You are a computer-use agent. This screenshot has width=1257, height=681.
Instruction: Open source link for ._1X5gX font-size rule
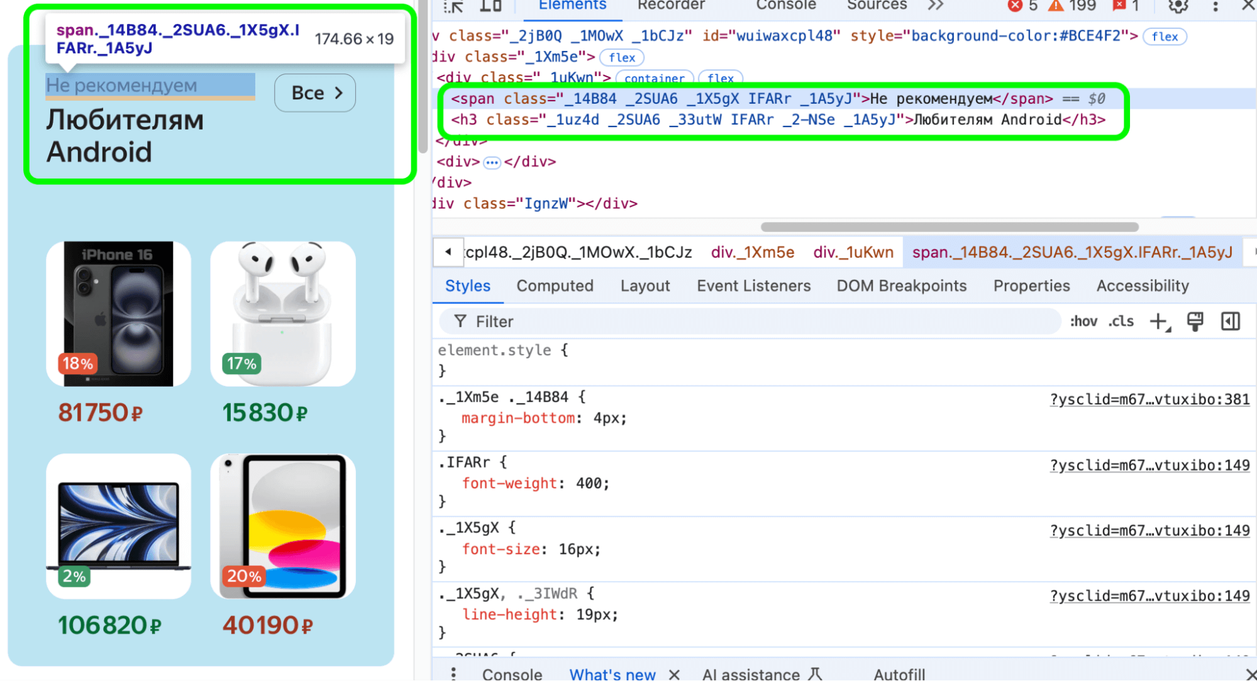(x=1149, y=531)
